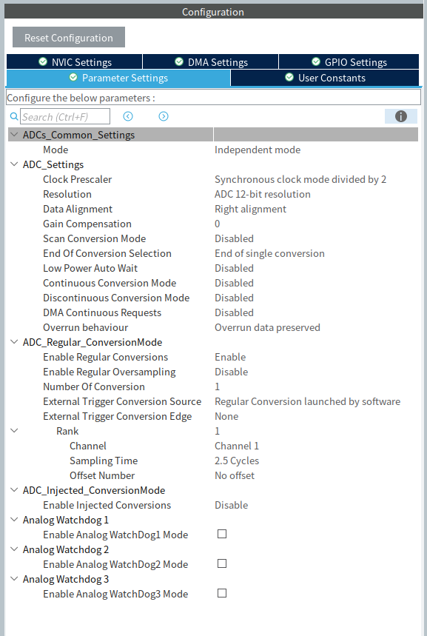This screenshot has height=636, width=427.
Task: Click the Right alignment value
Action: 250,209
